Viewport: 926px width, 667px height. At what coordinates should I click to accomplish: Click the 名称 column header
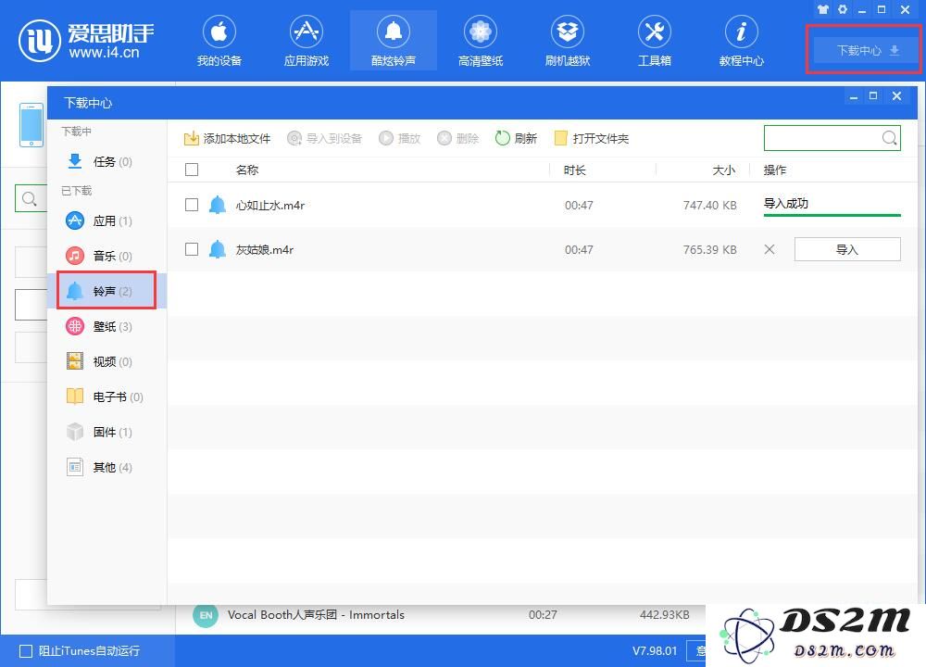247,170
